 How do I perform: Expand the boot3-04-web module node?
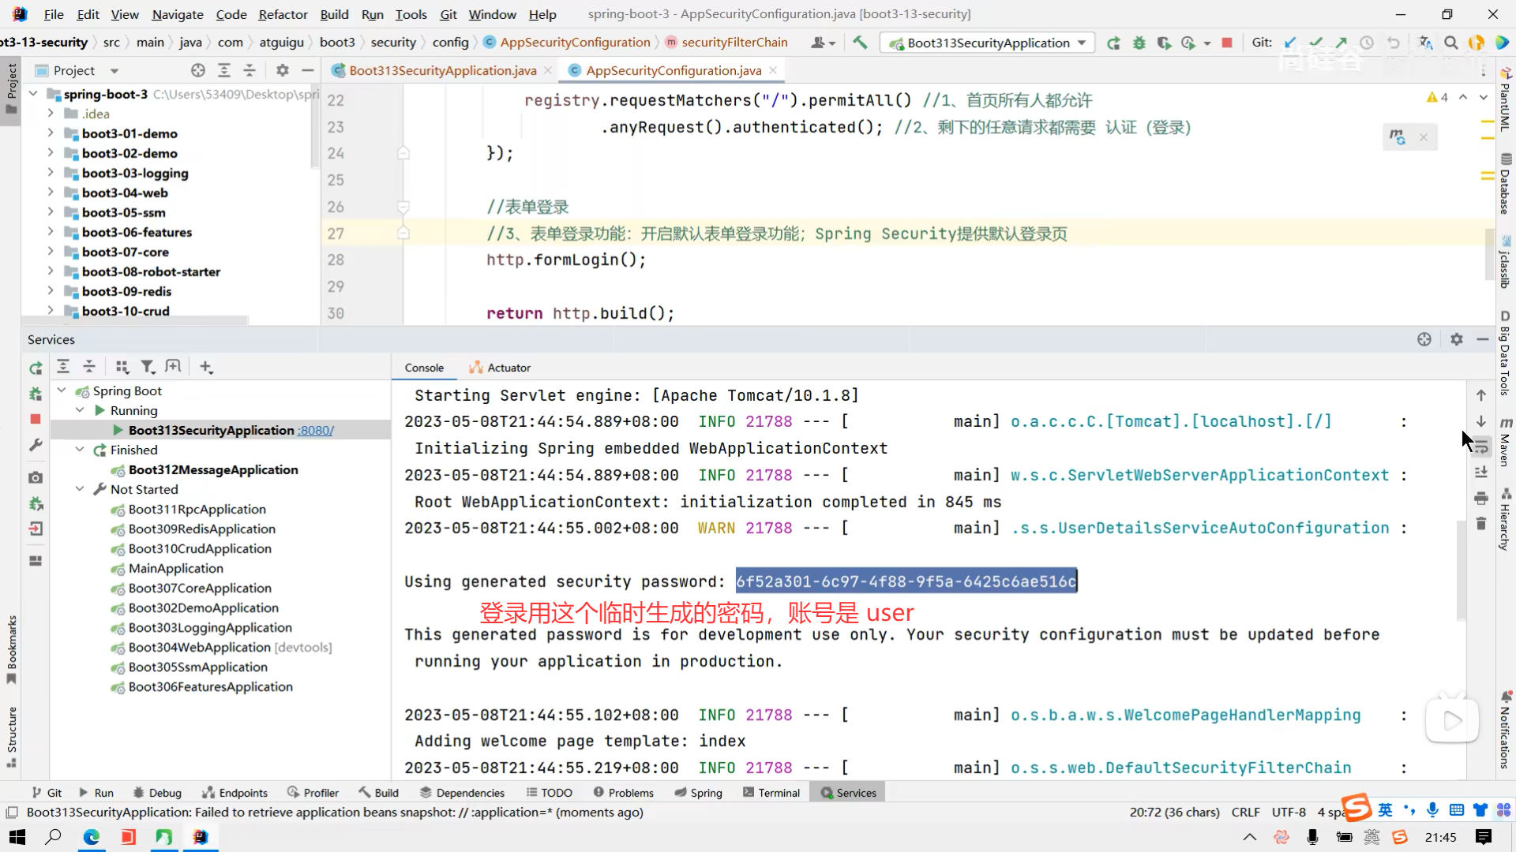pos(51,192)
